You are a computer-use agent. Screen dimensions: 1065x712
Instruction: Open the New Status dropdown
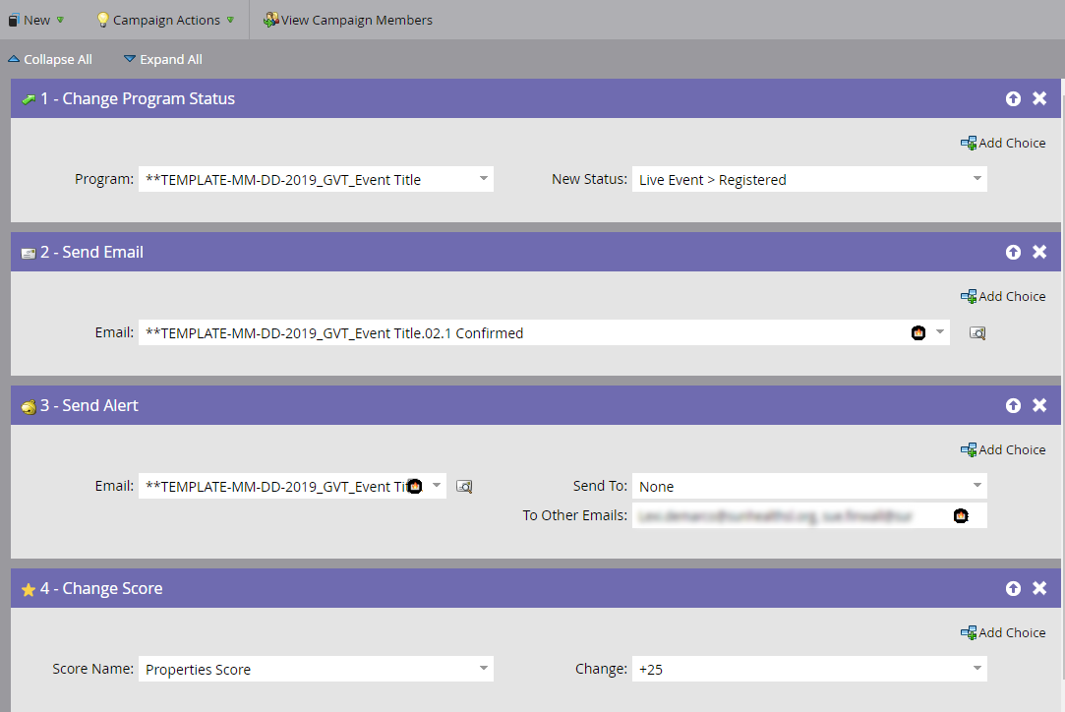click(976, 179)
